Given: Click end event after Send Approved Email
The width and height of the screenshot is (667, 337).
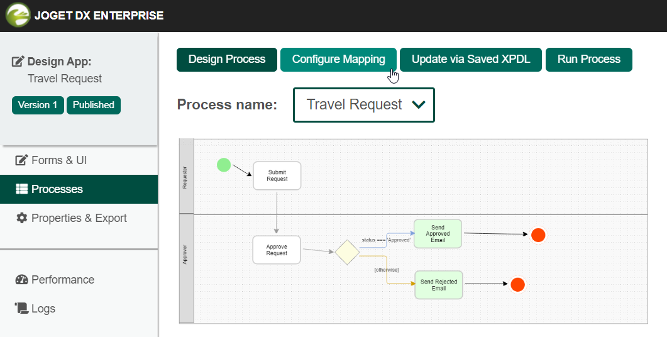Looking at the screenshot, I should click(x=537, y=235).
